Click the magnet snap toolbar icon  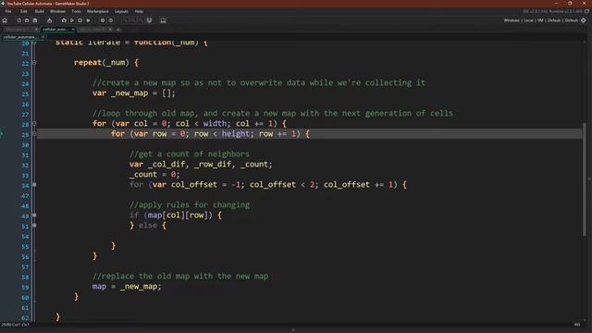pyautogui.click(x=149, y=20)
